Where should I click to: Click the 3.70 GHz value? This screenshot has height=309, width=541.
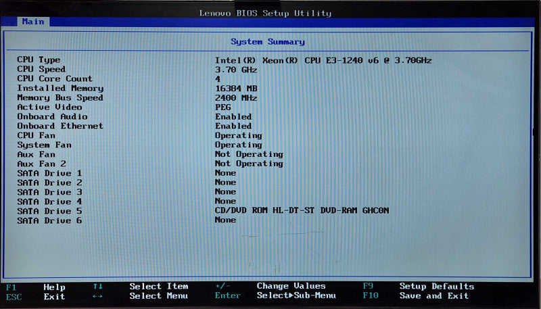pyautogui.click(x=236, y=70)
